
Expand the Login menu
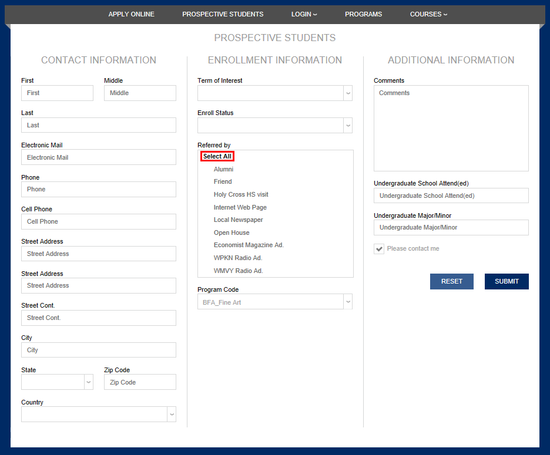(x=304, y=14)
